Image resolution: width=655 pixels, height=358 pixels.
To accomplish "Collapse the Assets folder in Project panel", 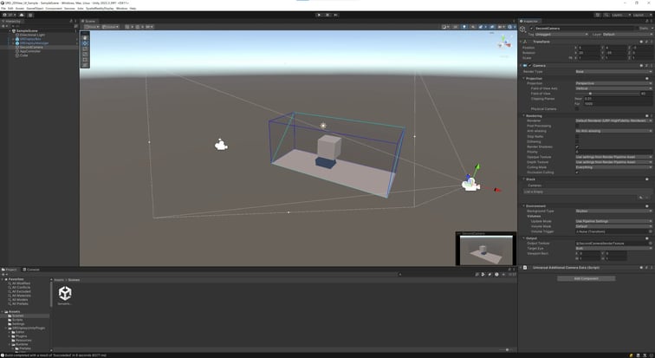I will point(4,311).
